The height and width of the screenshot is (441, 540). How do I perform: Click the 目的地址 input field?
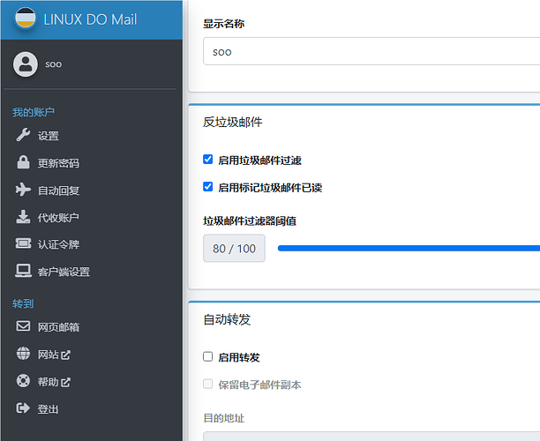(x=371, y=437)
